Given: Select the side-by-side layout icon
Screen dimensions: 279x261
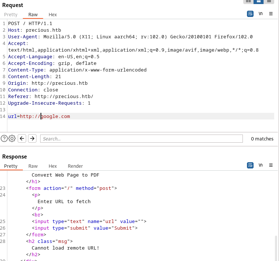Looking at the screenshot, I should coord(248,1).
